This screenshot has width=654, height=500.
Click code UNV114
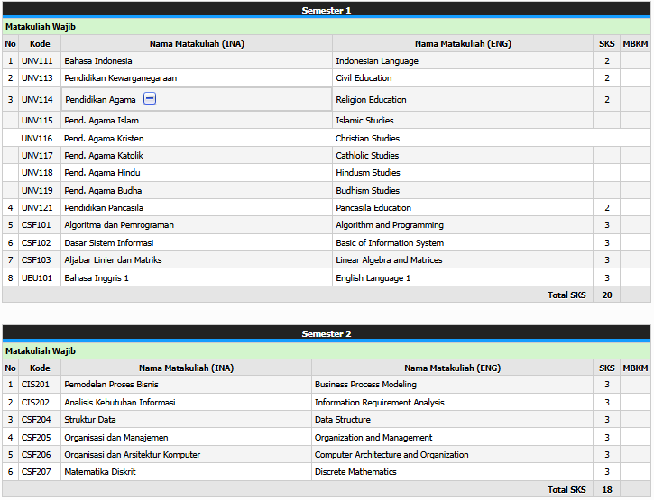point(37,100)
